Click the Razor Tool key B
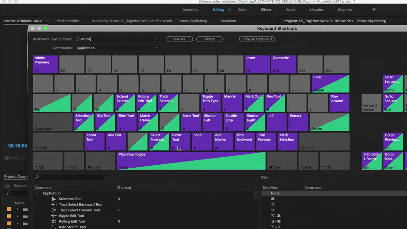 pyautogui.click(x=180, y=142)
